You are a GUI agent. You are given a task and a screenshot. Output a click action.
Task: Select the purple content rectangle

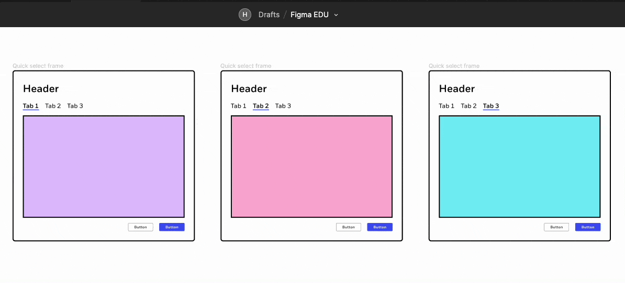(104, 167)
